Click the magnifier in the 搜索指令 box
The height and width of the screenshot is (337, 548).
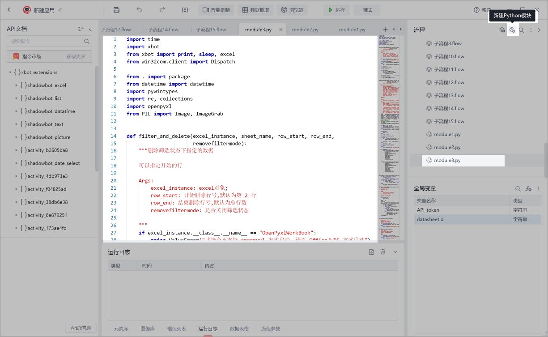coord(87,41)
